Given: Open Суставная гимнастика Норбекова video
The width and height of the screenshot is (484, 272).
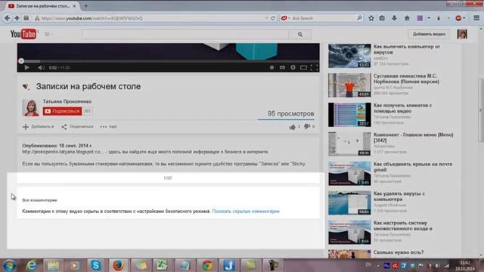Looking at the screenshot, I should click(x=406, y=79).
